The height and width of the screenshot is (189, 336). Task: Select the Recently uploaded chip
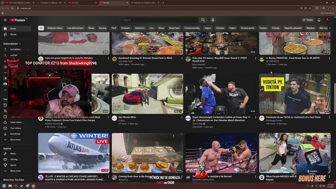(x=293, y=28)
